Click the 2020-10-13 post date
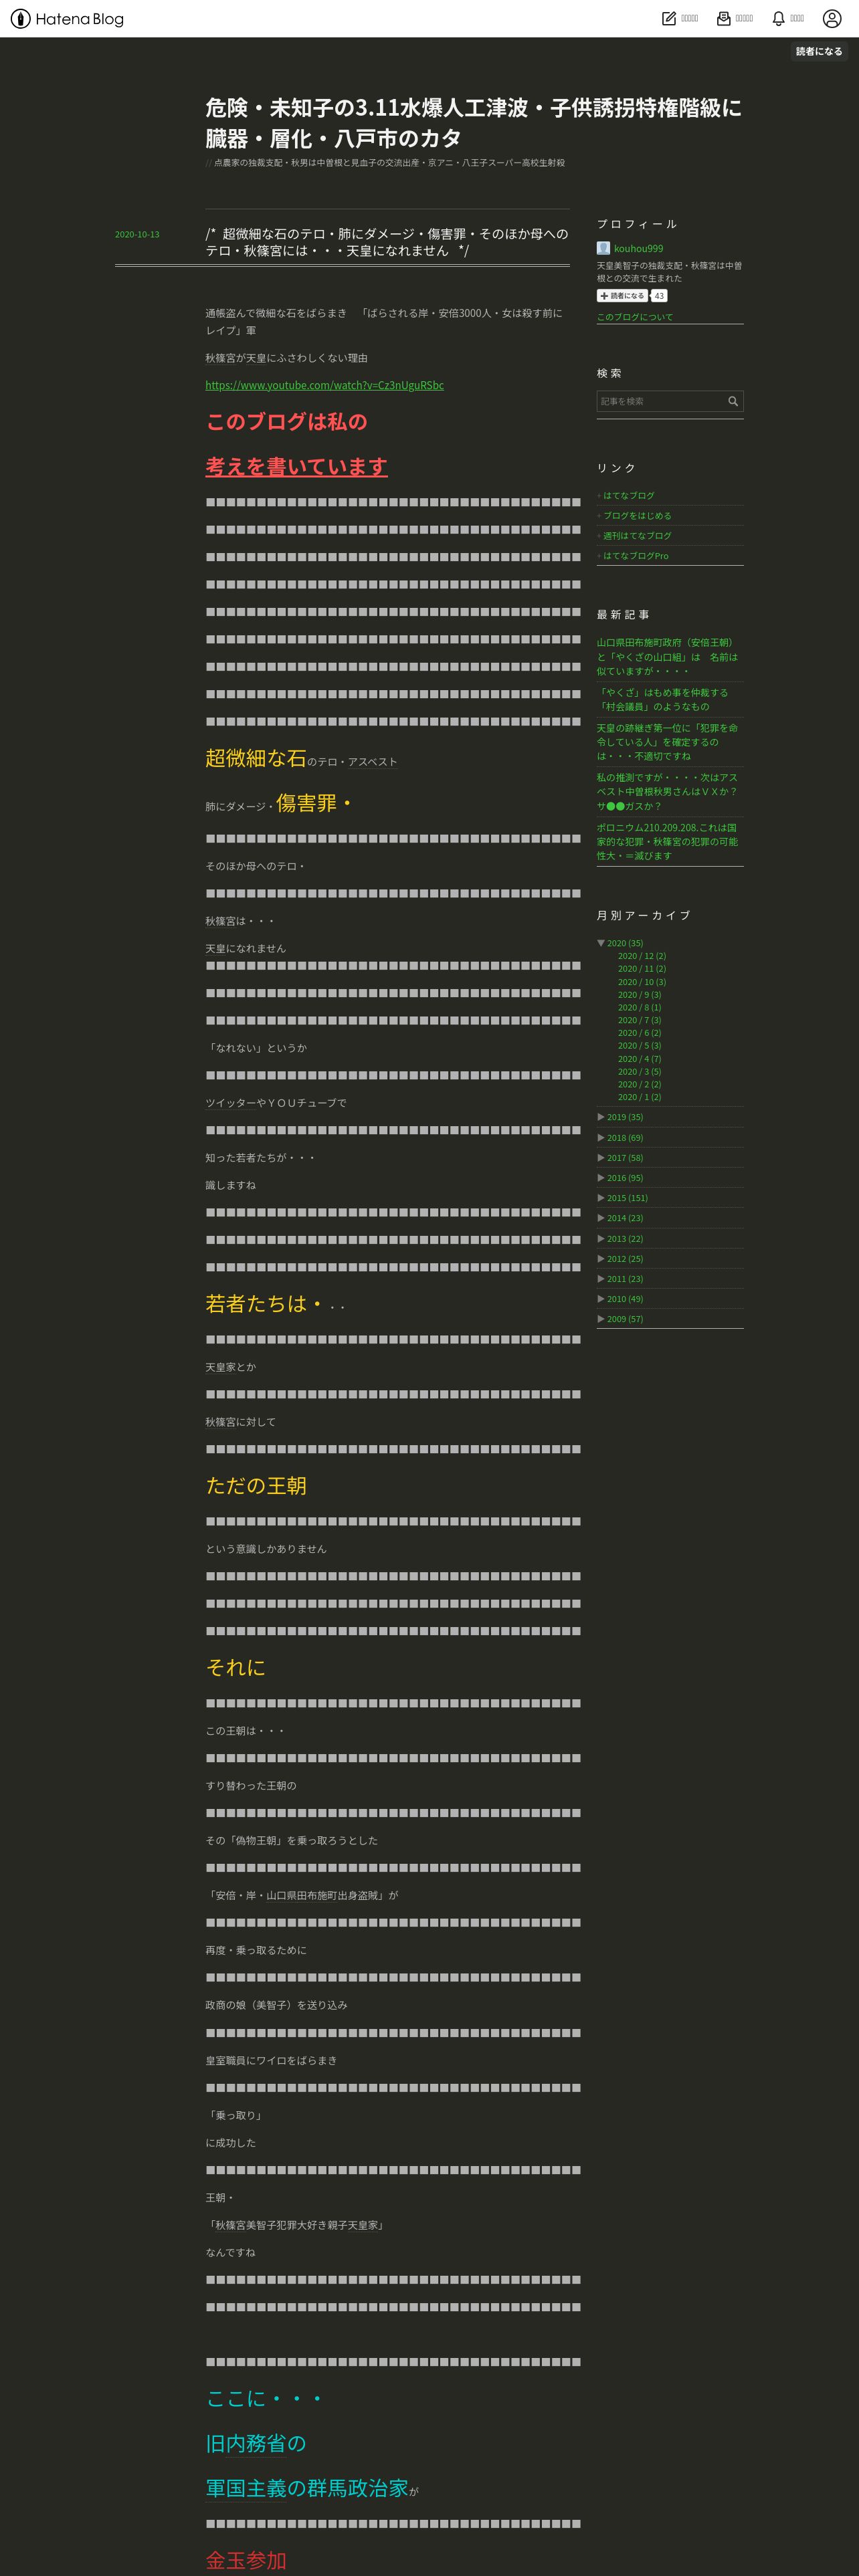Screen dimensions: 859x2576 click(137, 234)
